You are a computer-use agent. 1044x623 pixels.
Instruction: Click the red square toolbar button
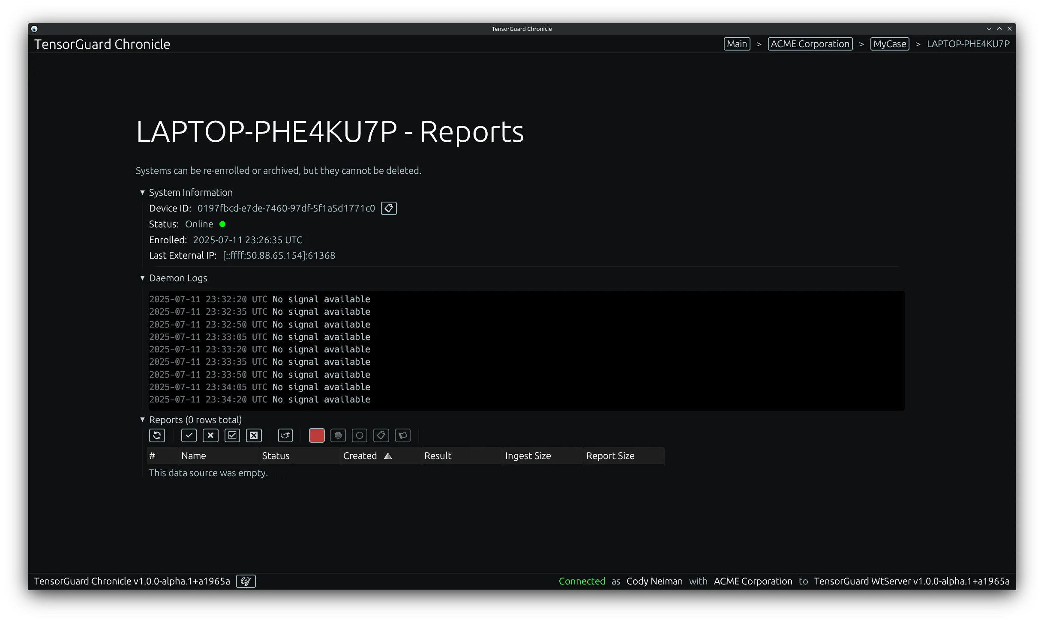click(x=317, y=435)
